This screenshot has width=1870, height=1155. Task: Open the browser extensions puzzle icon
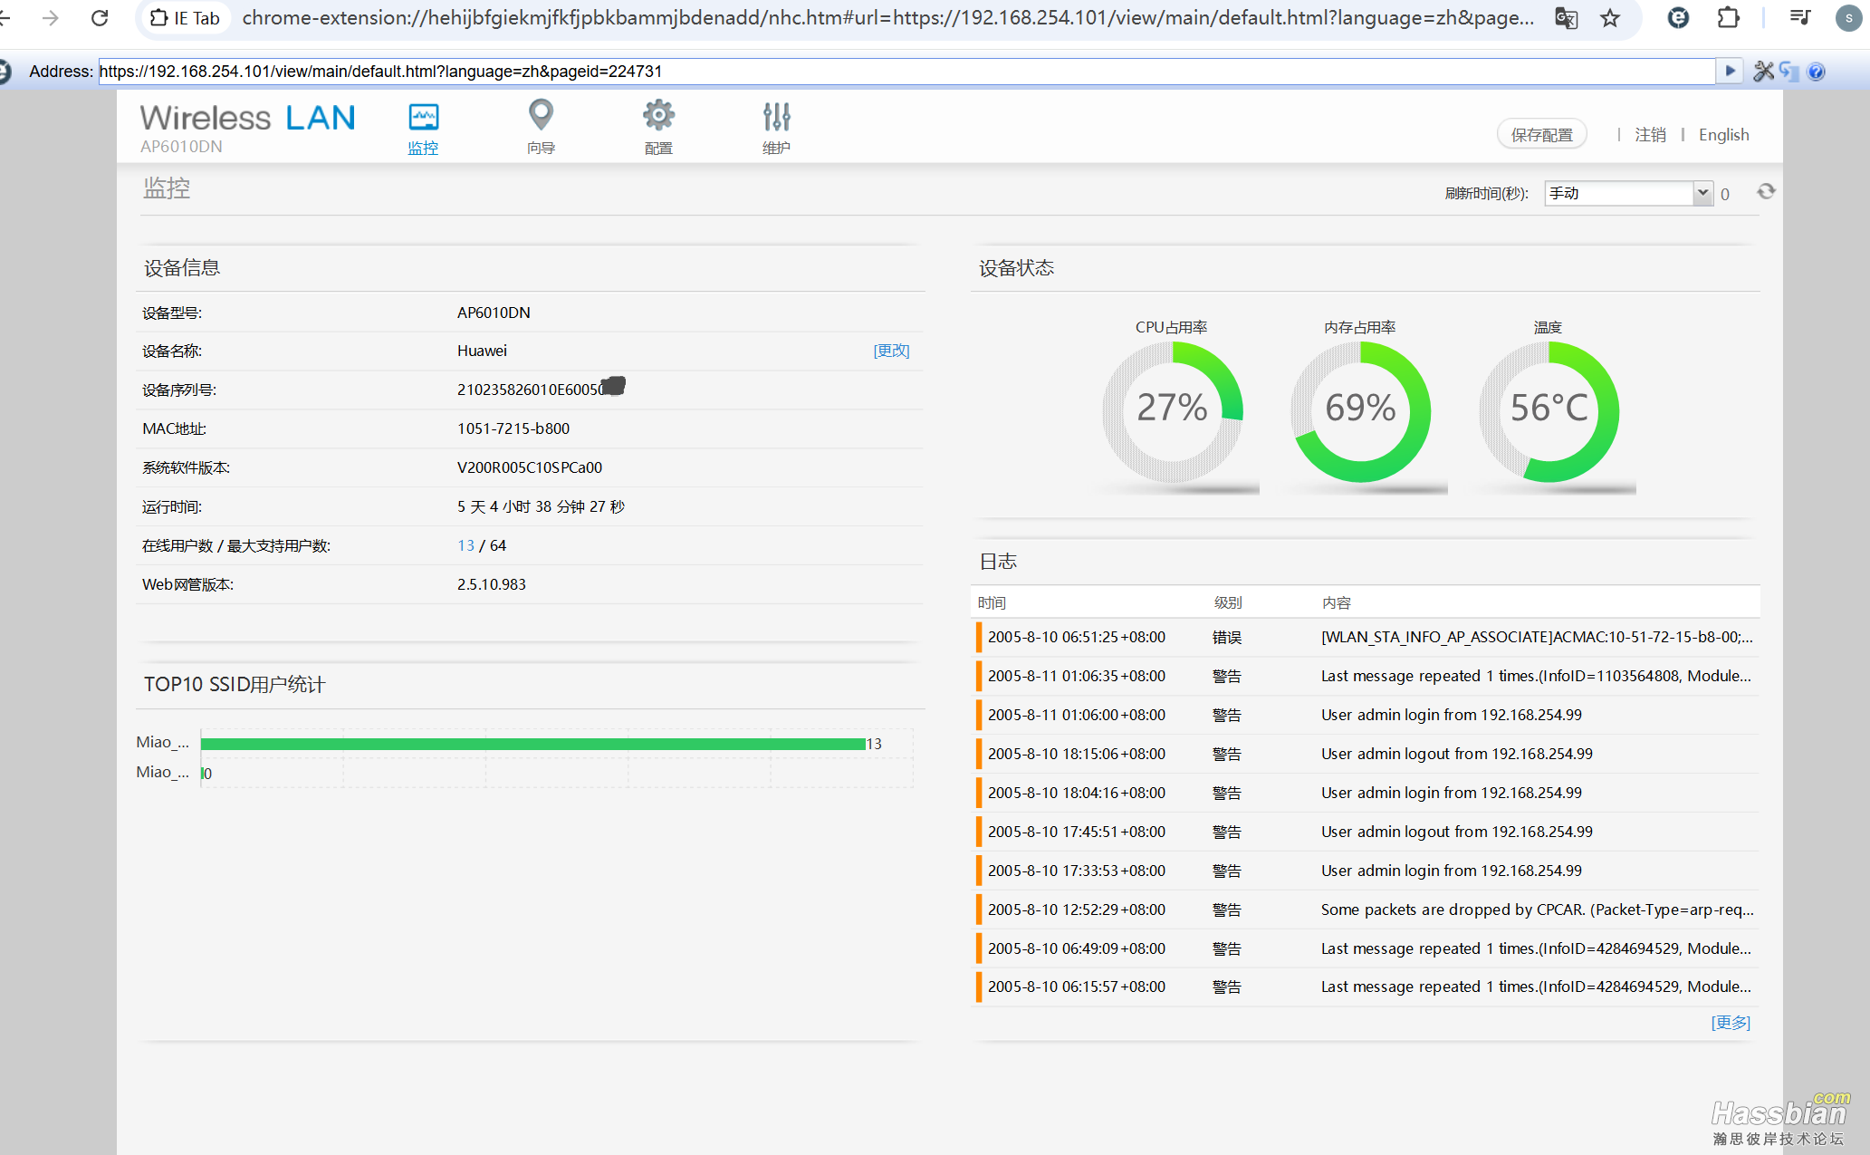(1728, 17)
